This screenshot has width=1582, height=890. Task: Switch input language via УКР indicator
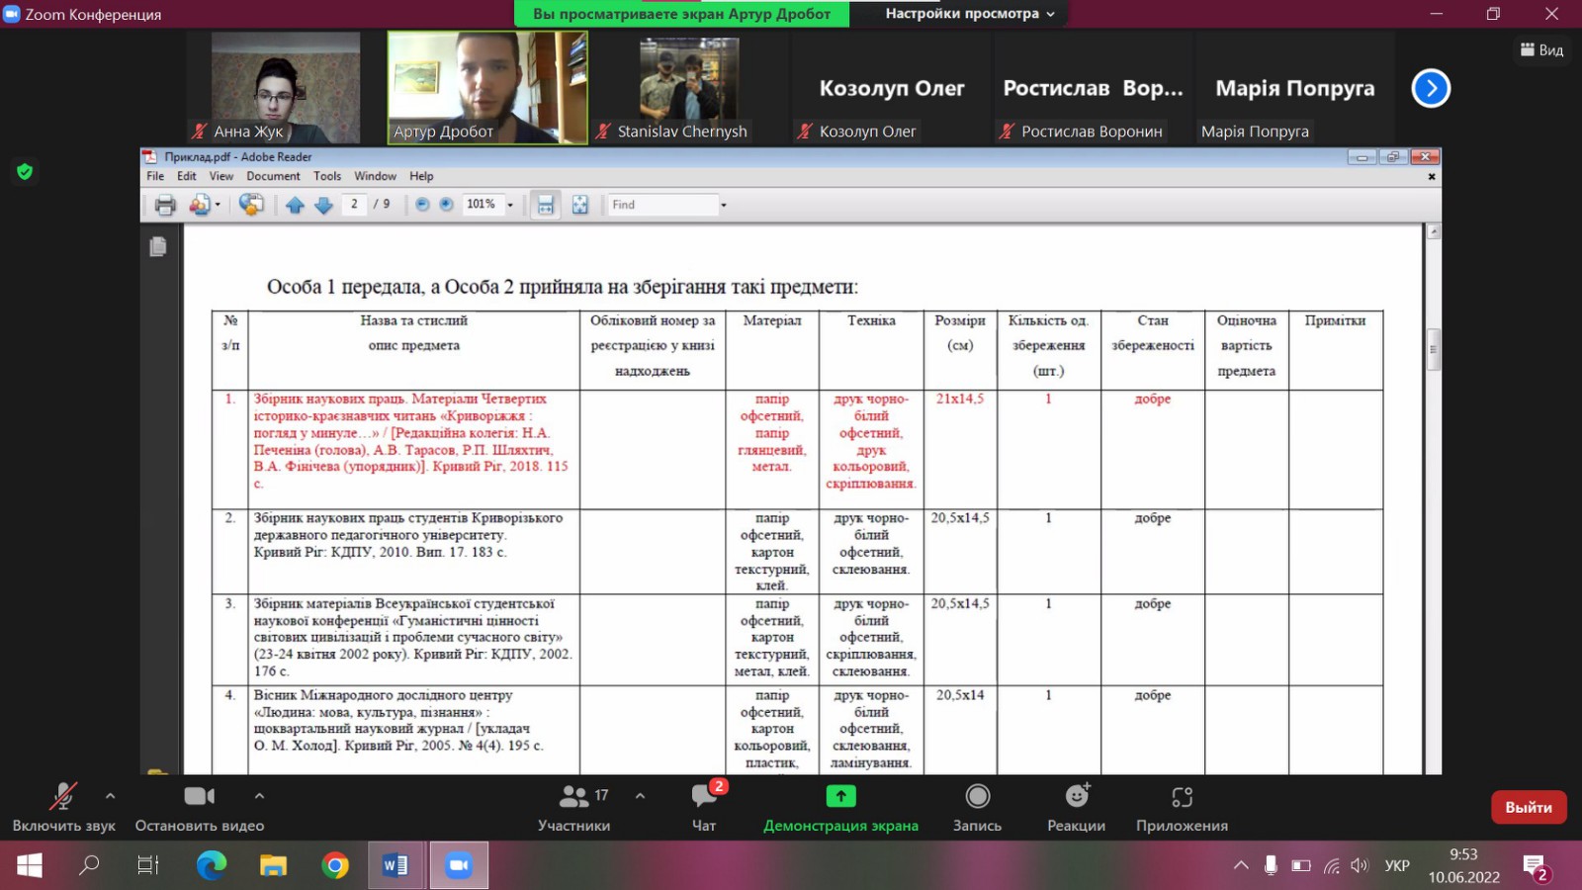pyautogui.click(x=1396, y=866)
